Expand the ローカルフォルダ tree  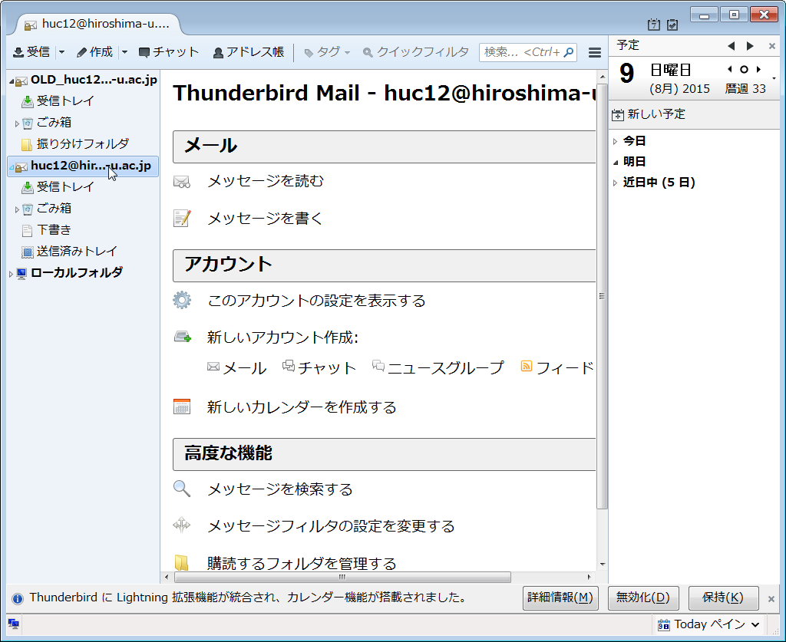coord(11,274)
